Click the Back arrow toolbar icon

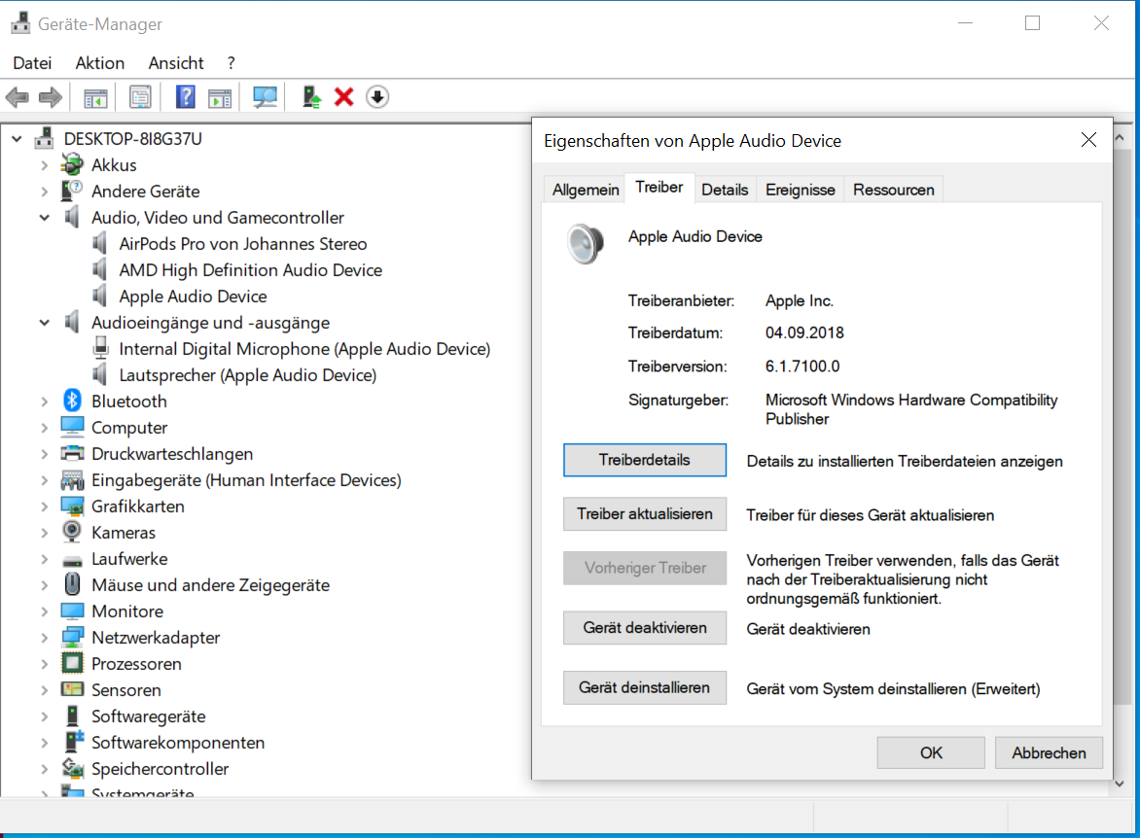(17, 96)
